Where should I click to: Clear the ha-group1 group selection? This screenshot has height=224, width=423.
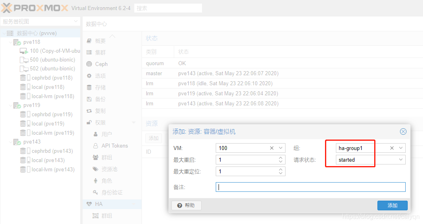click(392, 148)
